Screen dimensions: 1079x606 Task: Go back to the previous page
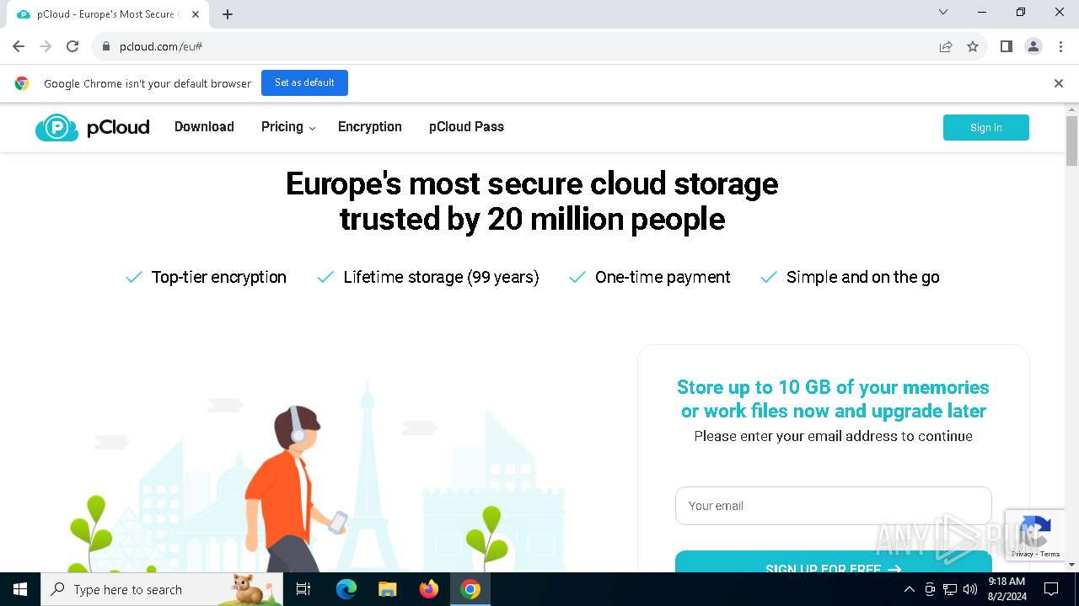tap(19, 46)
